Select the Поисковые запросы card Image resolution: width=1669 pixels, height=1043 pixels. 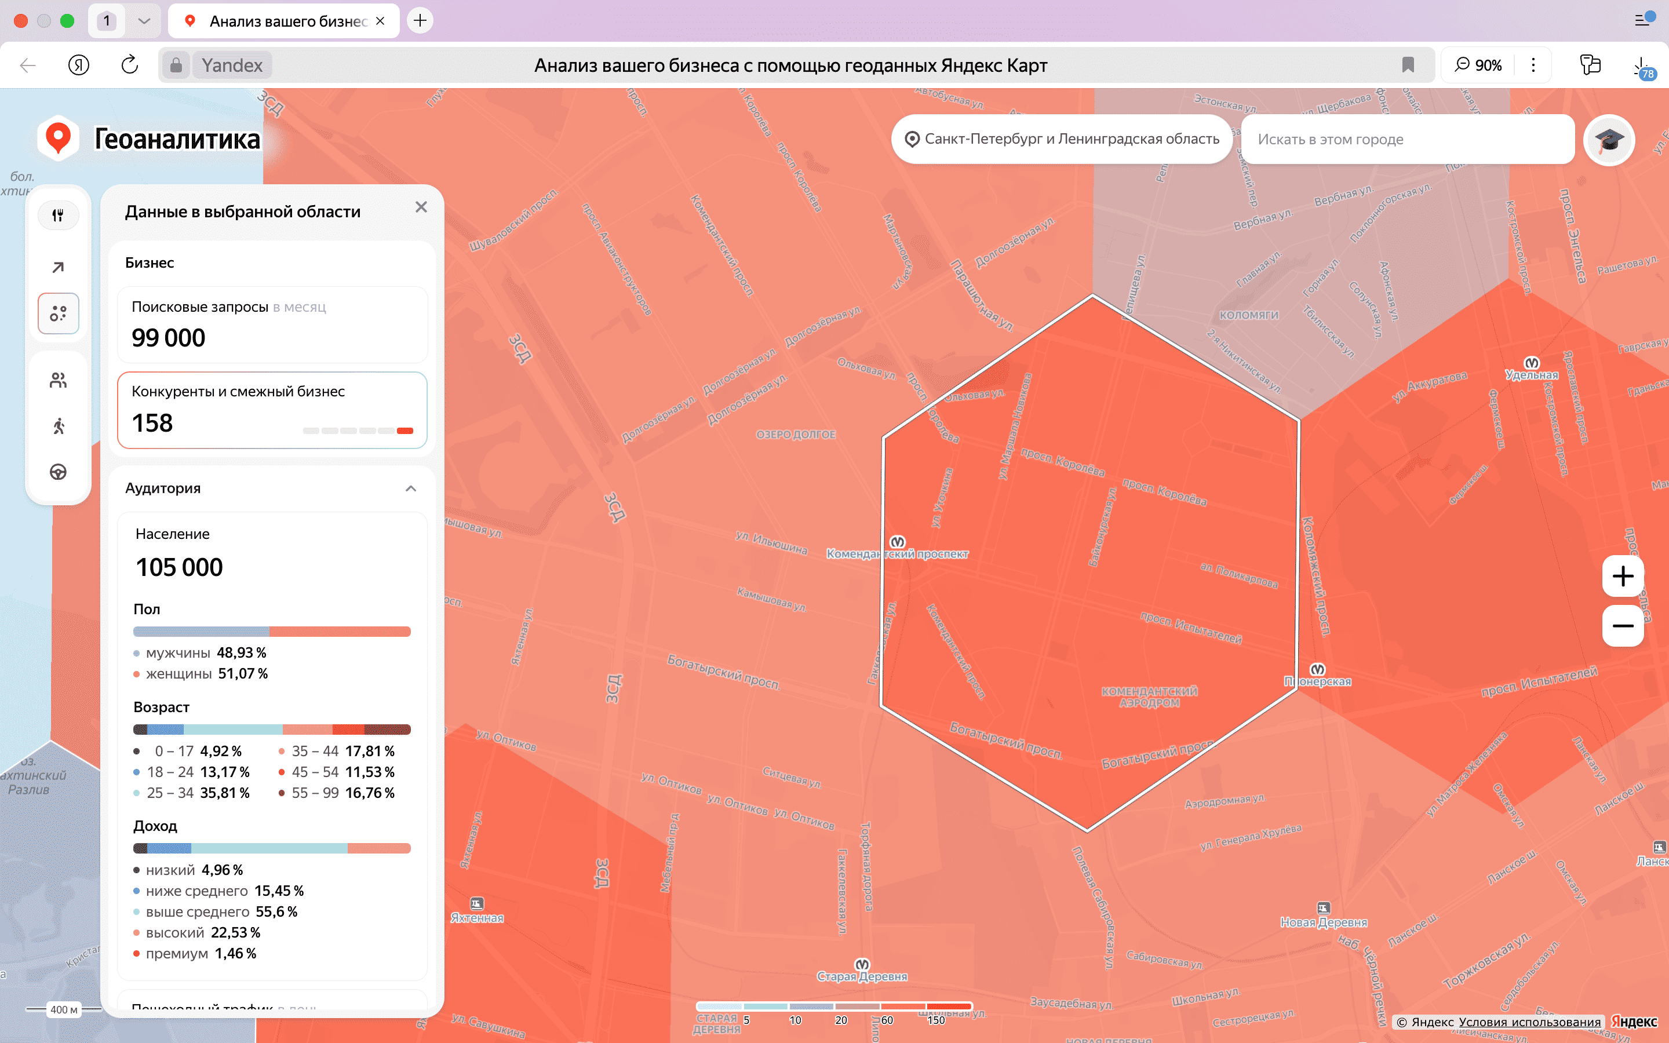[272, 324]
